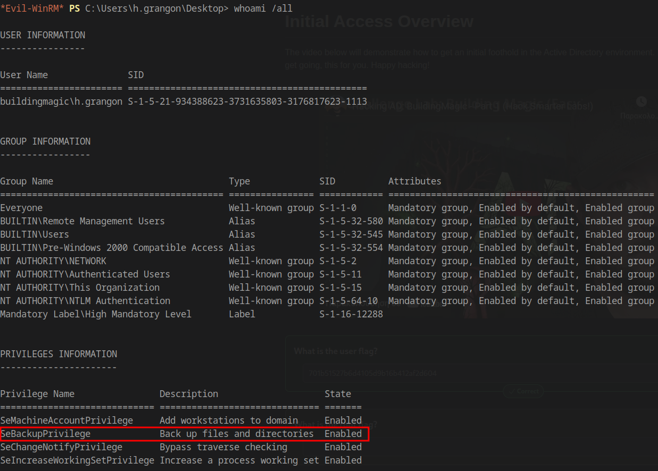Click the NT AUTHORITY\NTLM Authentication group

[x=85, y=301]
